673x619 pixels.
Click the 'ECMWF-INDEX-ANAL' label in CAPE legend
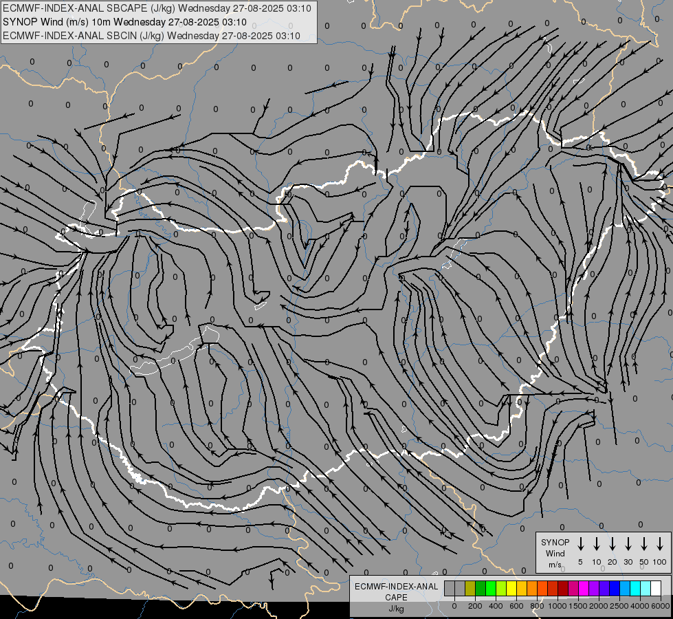coord(396,587)
